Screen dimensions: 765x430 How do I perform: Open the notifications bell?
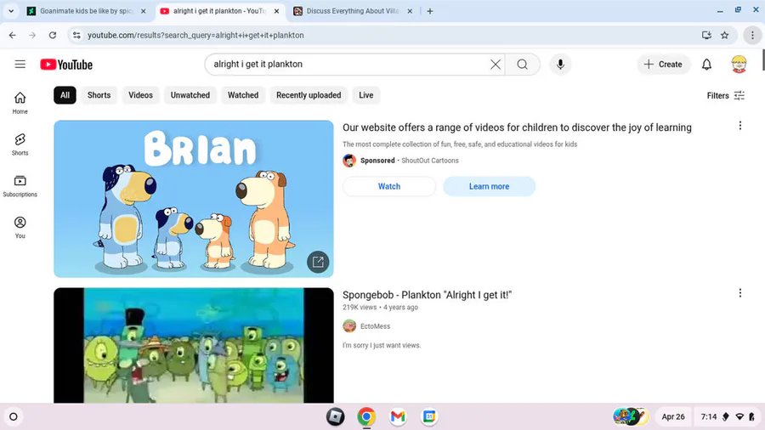[706, 65]
